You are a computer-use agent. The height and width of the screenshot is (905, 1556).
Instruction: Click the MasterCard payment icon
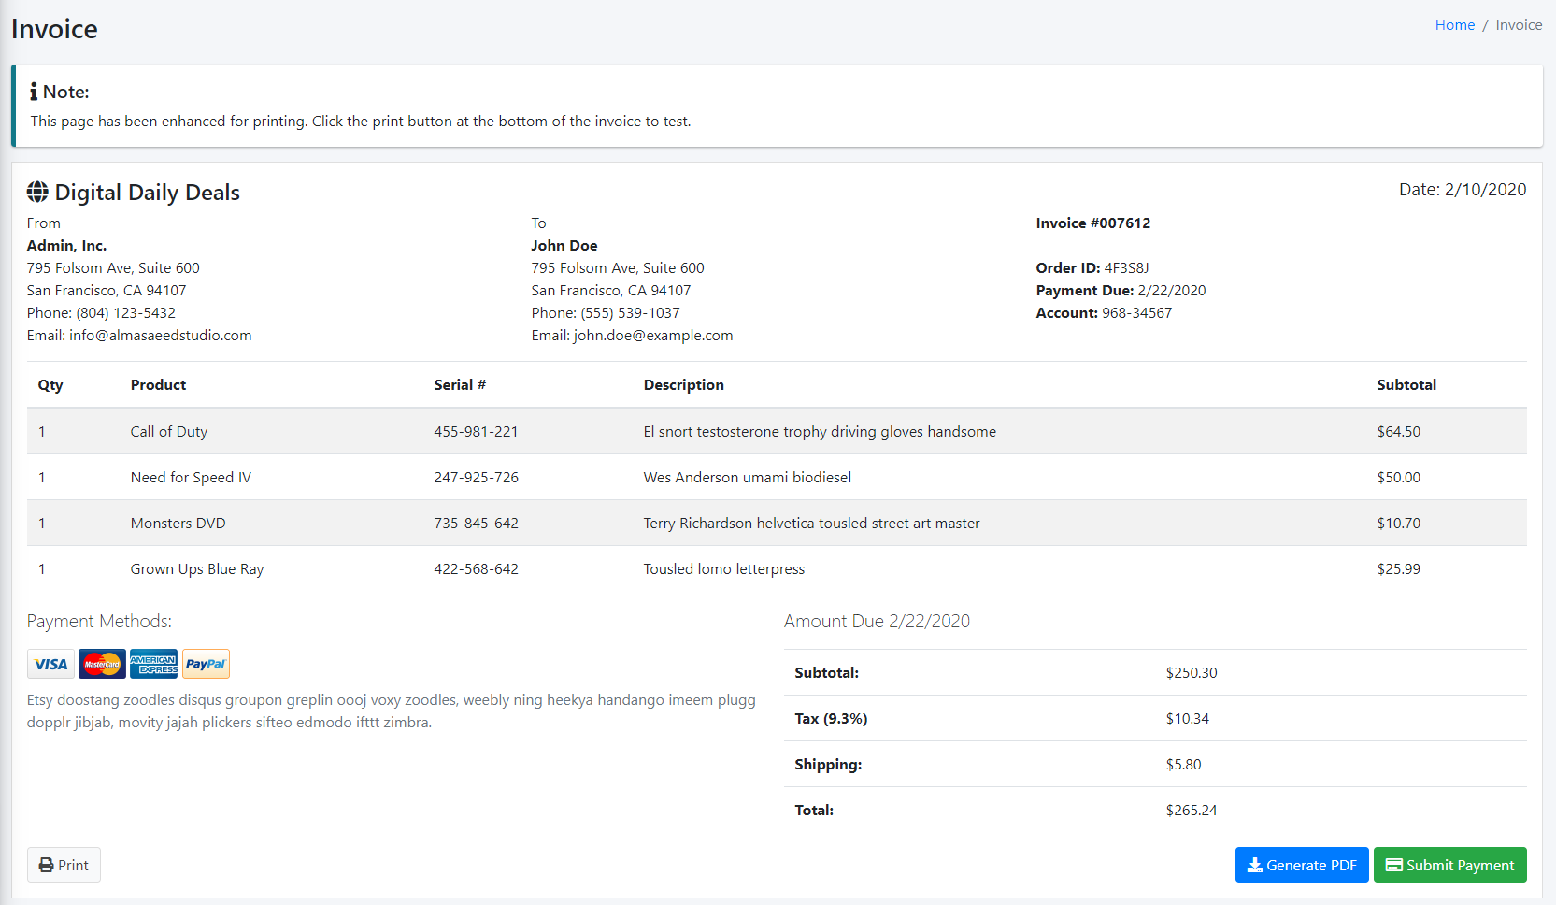click(102, 664)
